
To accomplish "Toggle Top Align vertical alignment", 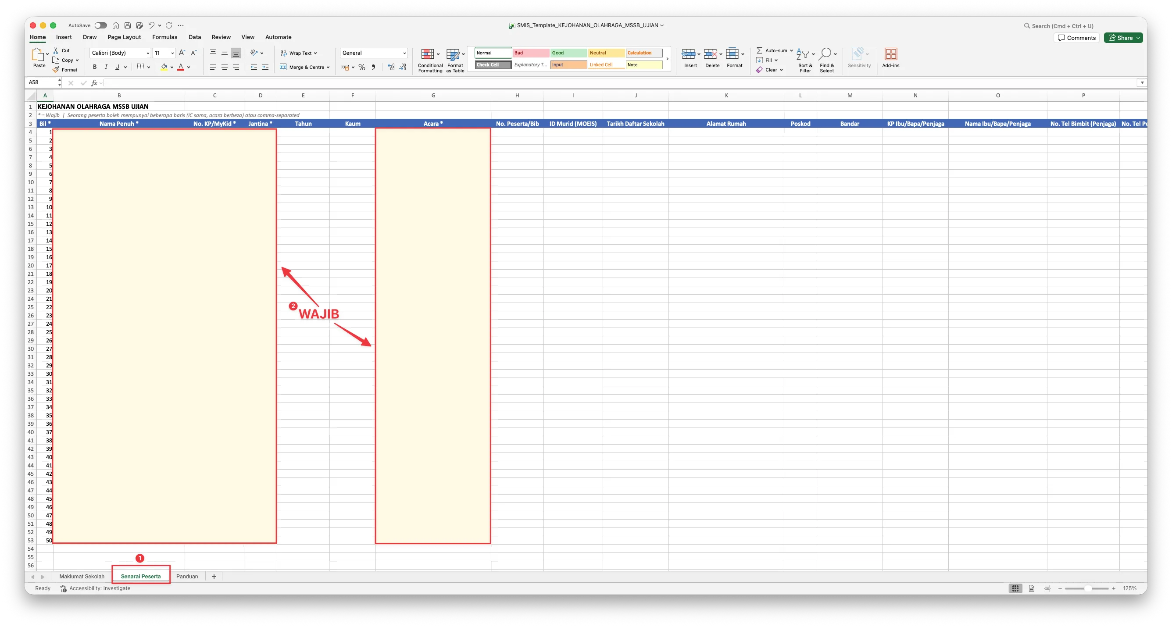I will pos(213,53).
